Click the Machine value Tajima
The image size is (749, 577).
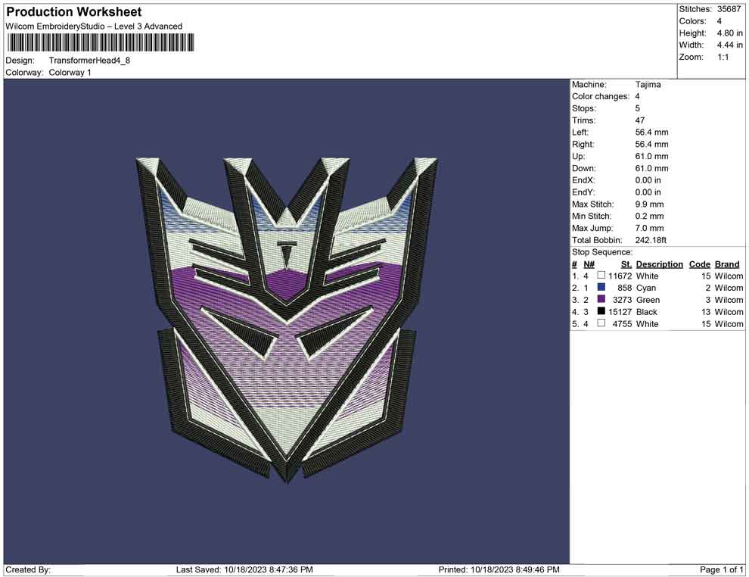coord(648,85)
